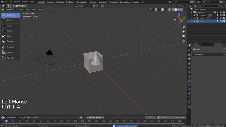The height and width of the screenshot is (127, 226).
Task: Select the Rotate tool
Action: click(x=10, y=31)
